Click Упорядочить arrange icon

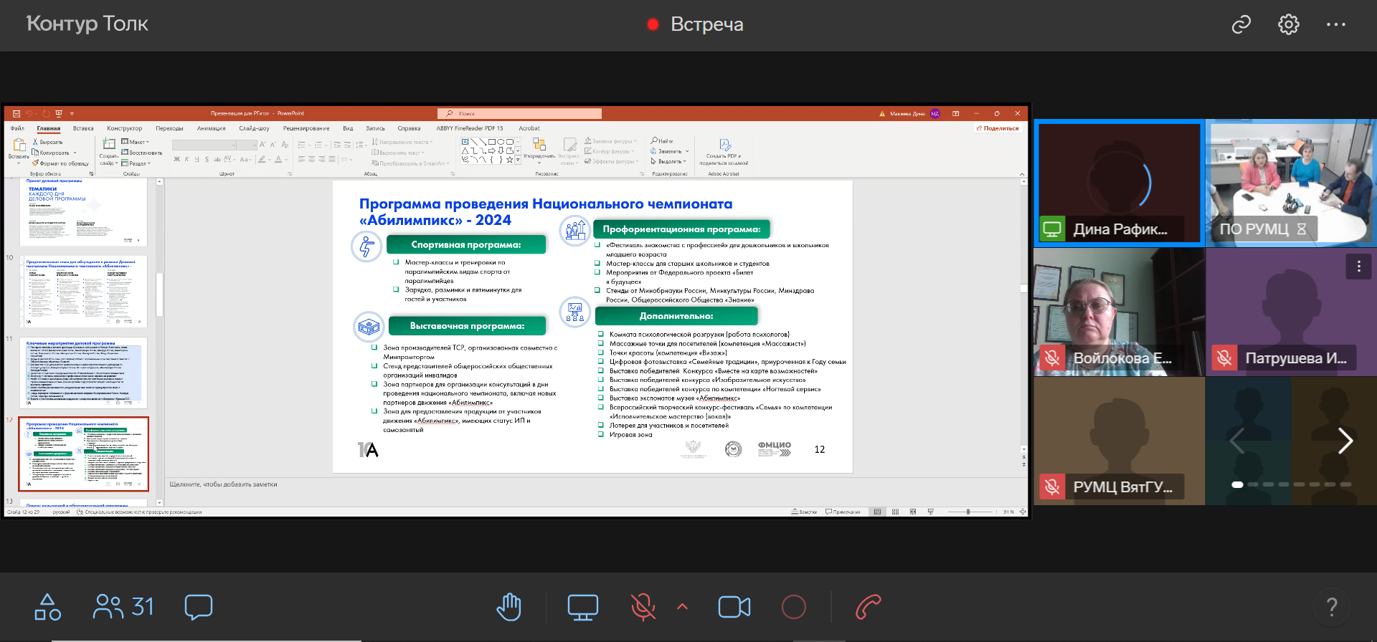(x=539, y=145)
